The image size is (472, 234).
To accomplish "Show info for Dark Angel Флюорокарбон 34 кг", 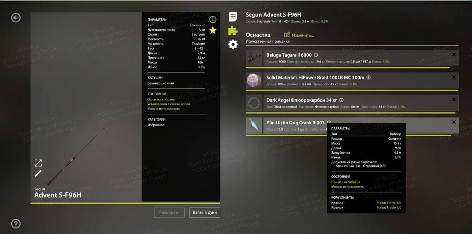I will [341, 100].
